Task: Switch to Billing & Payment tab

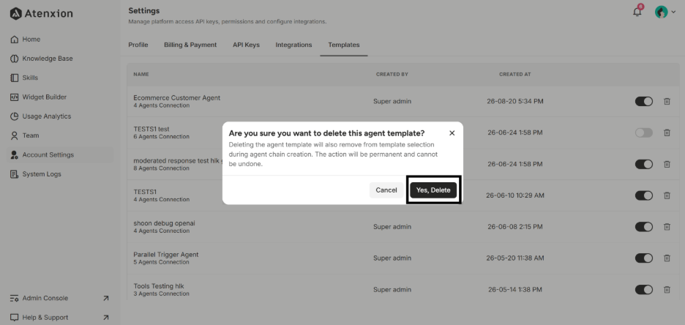Action: (x=190, y=45)
